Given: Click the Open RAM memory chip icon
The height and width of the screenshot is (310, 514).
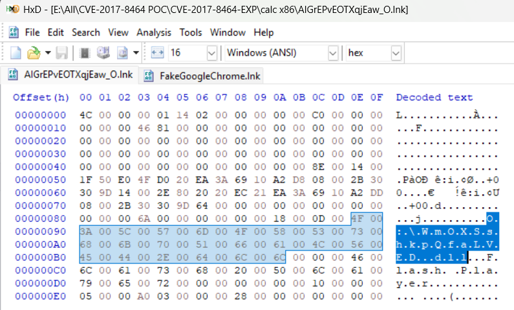Looking at the screenshot, I should 85,53.
